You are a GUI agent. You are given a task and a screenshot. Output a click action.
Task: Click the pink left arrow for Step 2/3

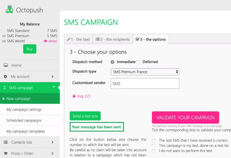click(x=74, y=96)
